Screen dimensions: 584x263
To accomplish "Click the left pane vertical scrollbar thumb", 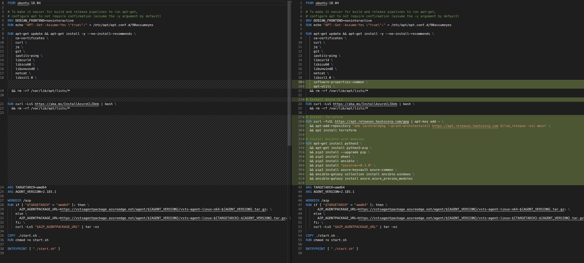I will click(x=289, y=73).
